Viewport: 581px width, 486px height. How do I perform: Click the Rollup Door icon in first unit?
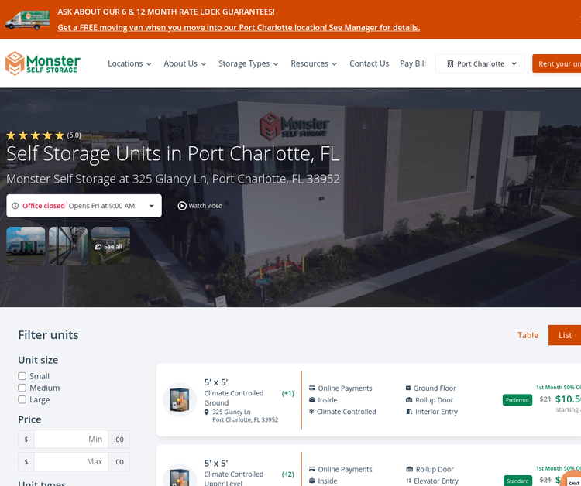click(409, 400)
